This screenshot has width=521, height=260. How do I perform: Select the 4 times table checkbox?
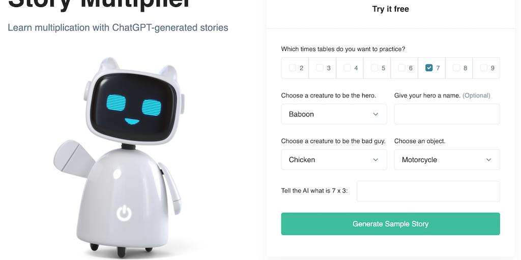(347, 68)
